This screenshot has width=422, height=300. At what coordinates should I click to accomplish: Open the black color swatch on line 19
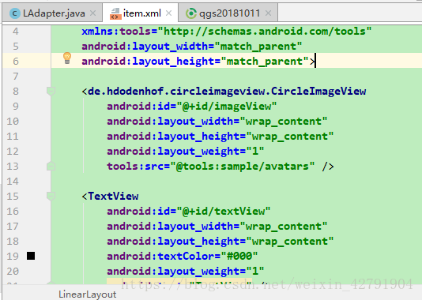(31, 256)
